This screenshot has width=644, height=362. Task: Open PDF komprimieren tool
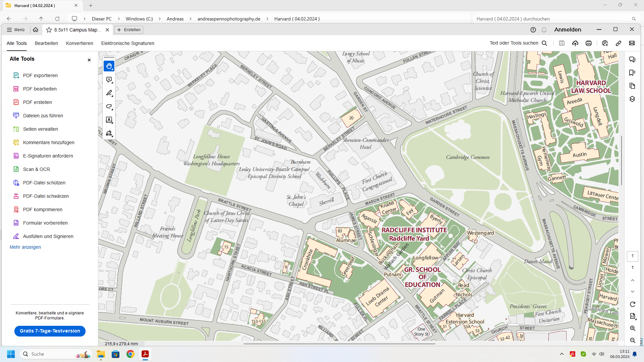[x=43, y=209]
